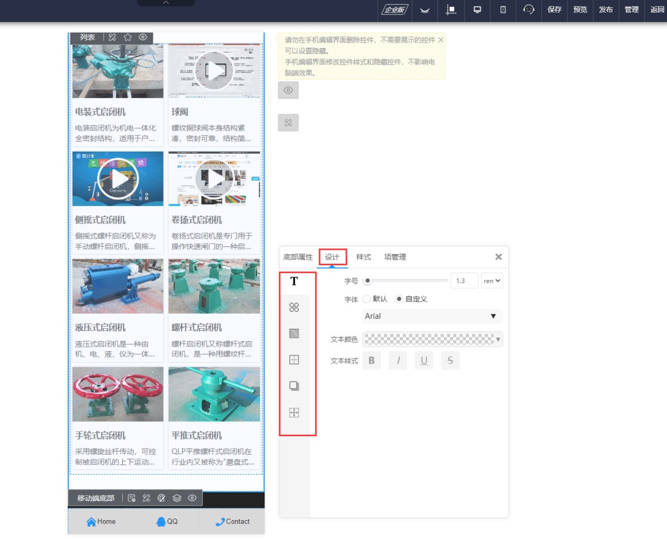
Task: Open the font size unit dropdown
Action: [492, 281]
